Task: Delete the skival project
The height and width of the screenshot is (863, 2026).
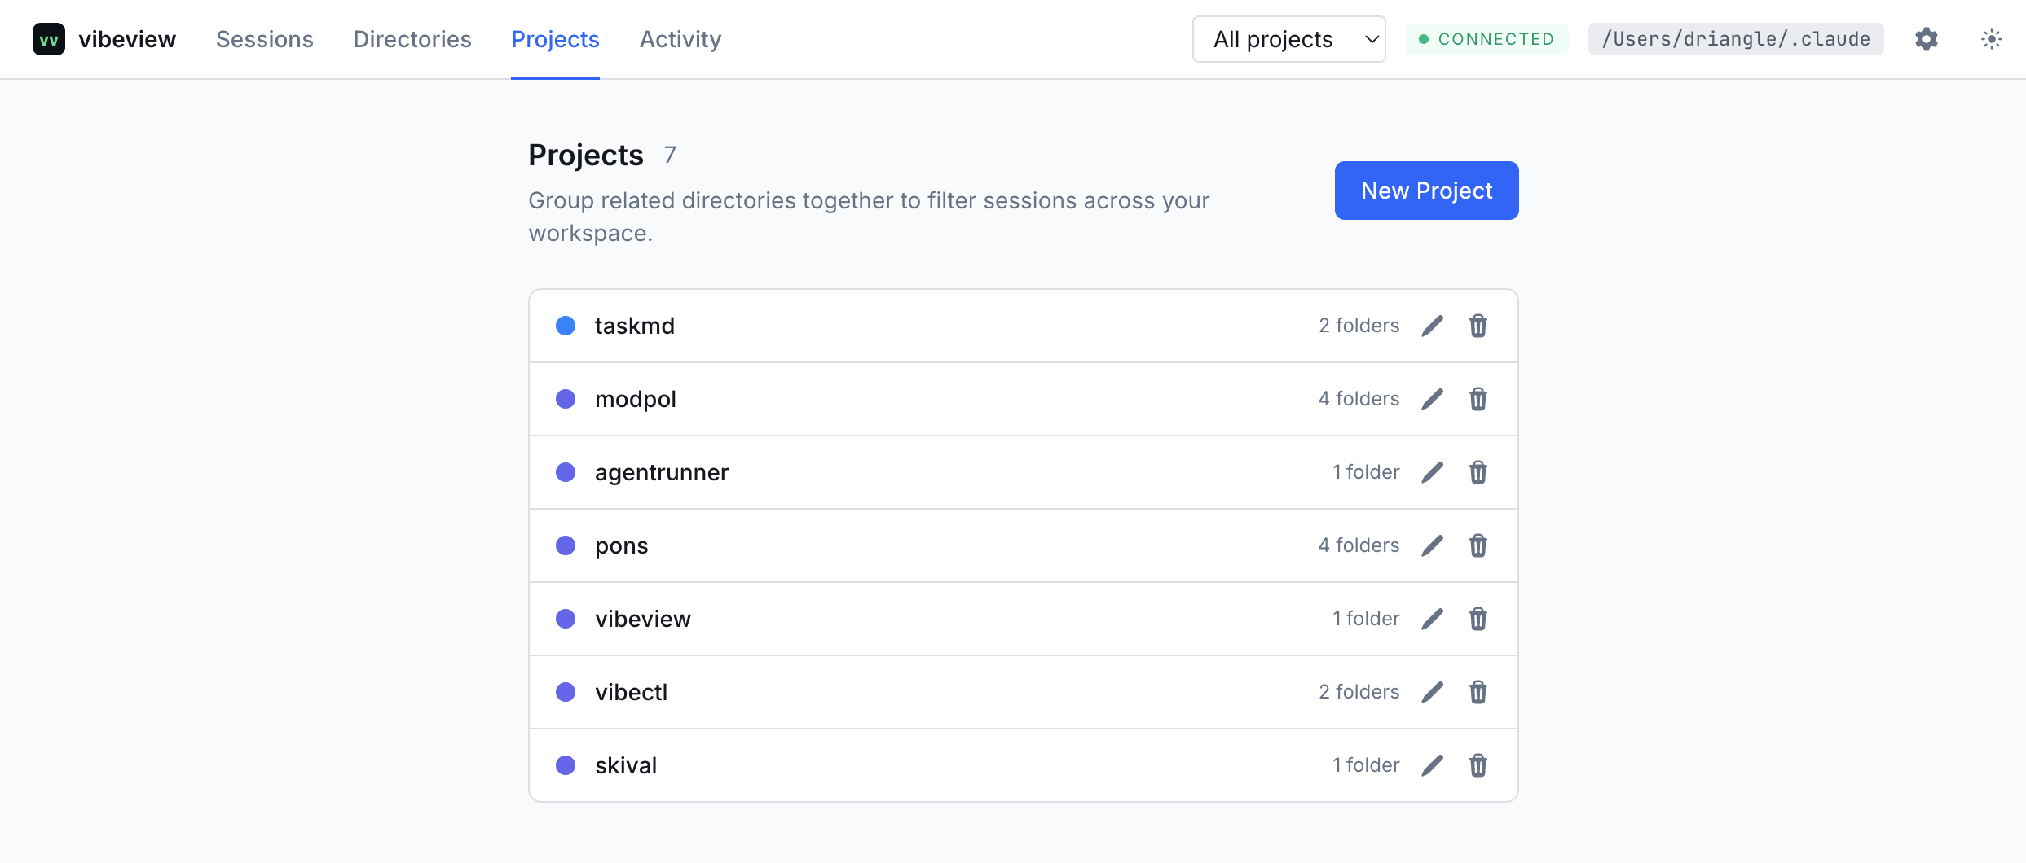Action: tap(1478, 765)
